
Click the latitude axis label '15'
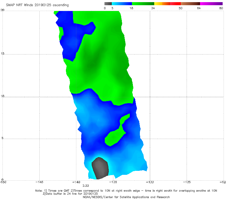point(2,54)
